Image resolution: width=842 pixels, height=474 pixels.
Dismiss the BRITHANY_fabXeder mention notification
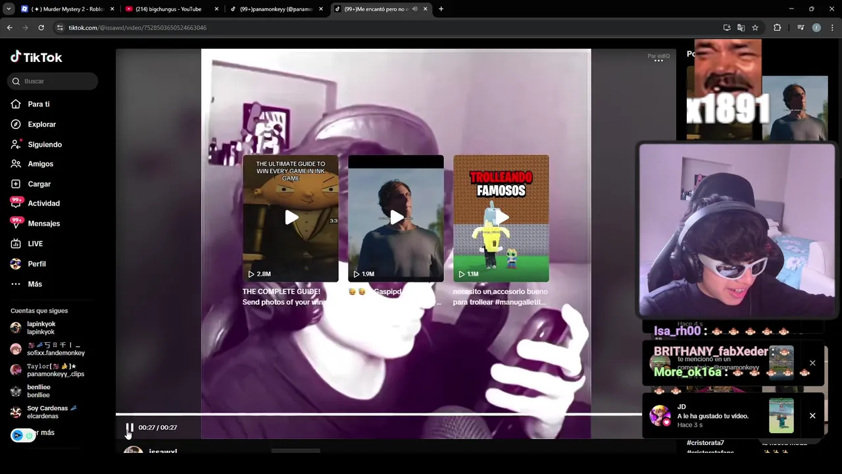tap(812, 363)
